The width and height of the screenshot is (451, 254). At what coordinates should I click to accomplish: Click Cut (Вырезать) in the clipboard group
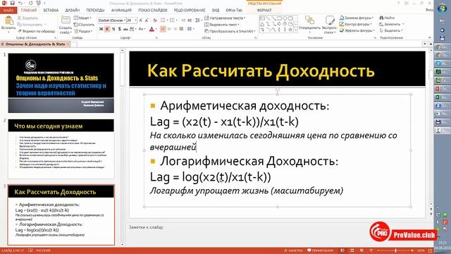(27, 18)
